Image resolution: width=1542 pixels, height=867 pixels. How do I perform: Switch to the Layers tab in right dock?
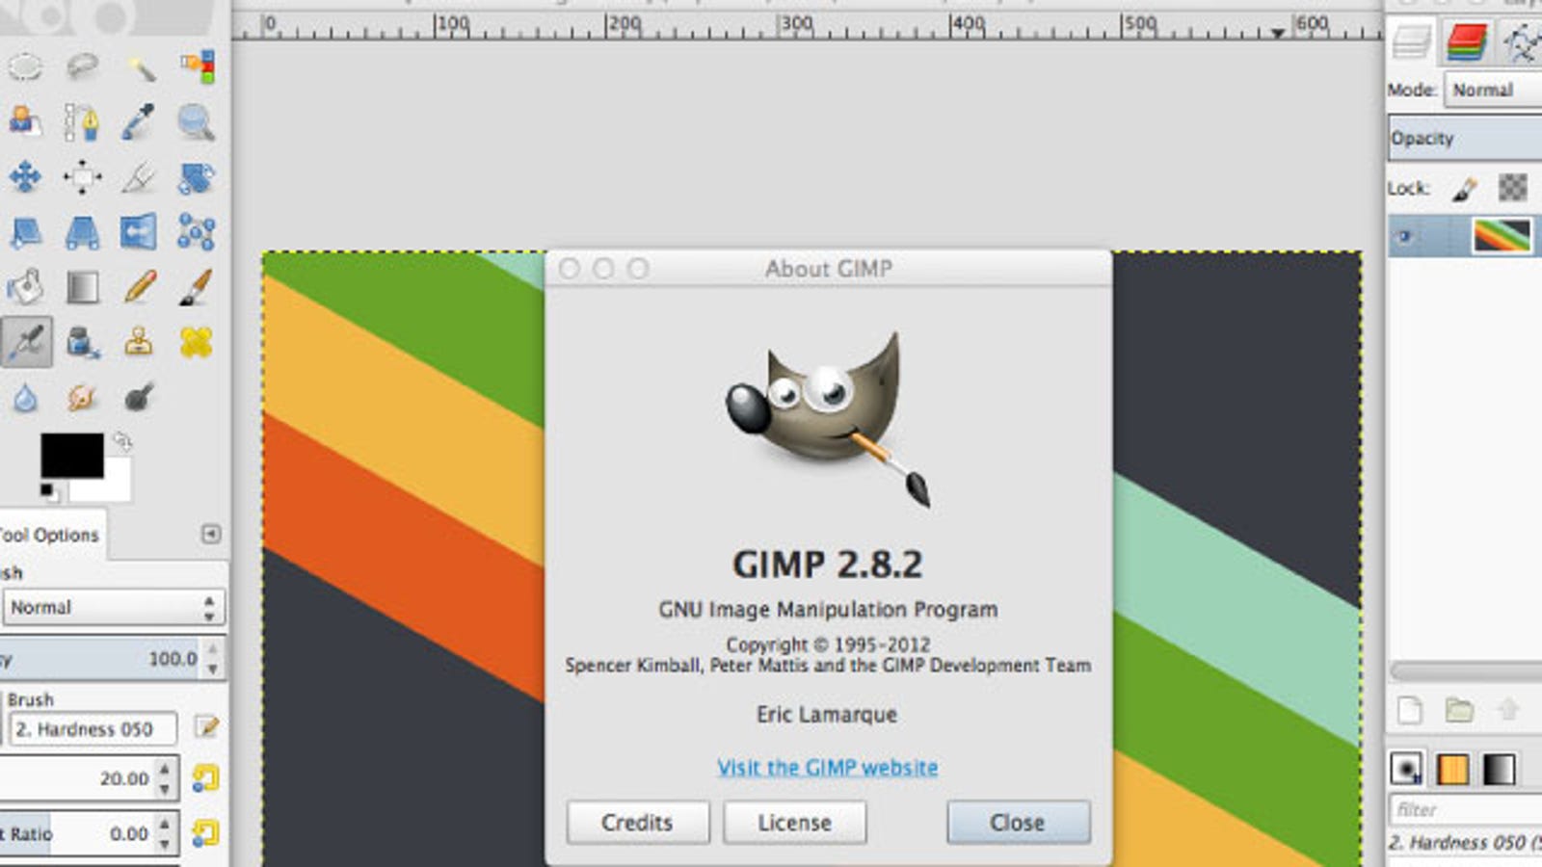coord(1412,42)
